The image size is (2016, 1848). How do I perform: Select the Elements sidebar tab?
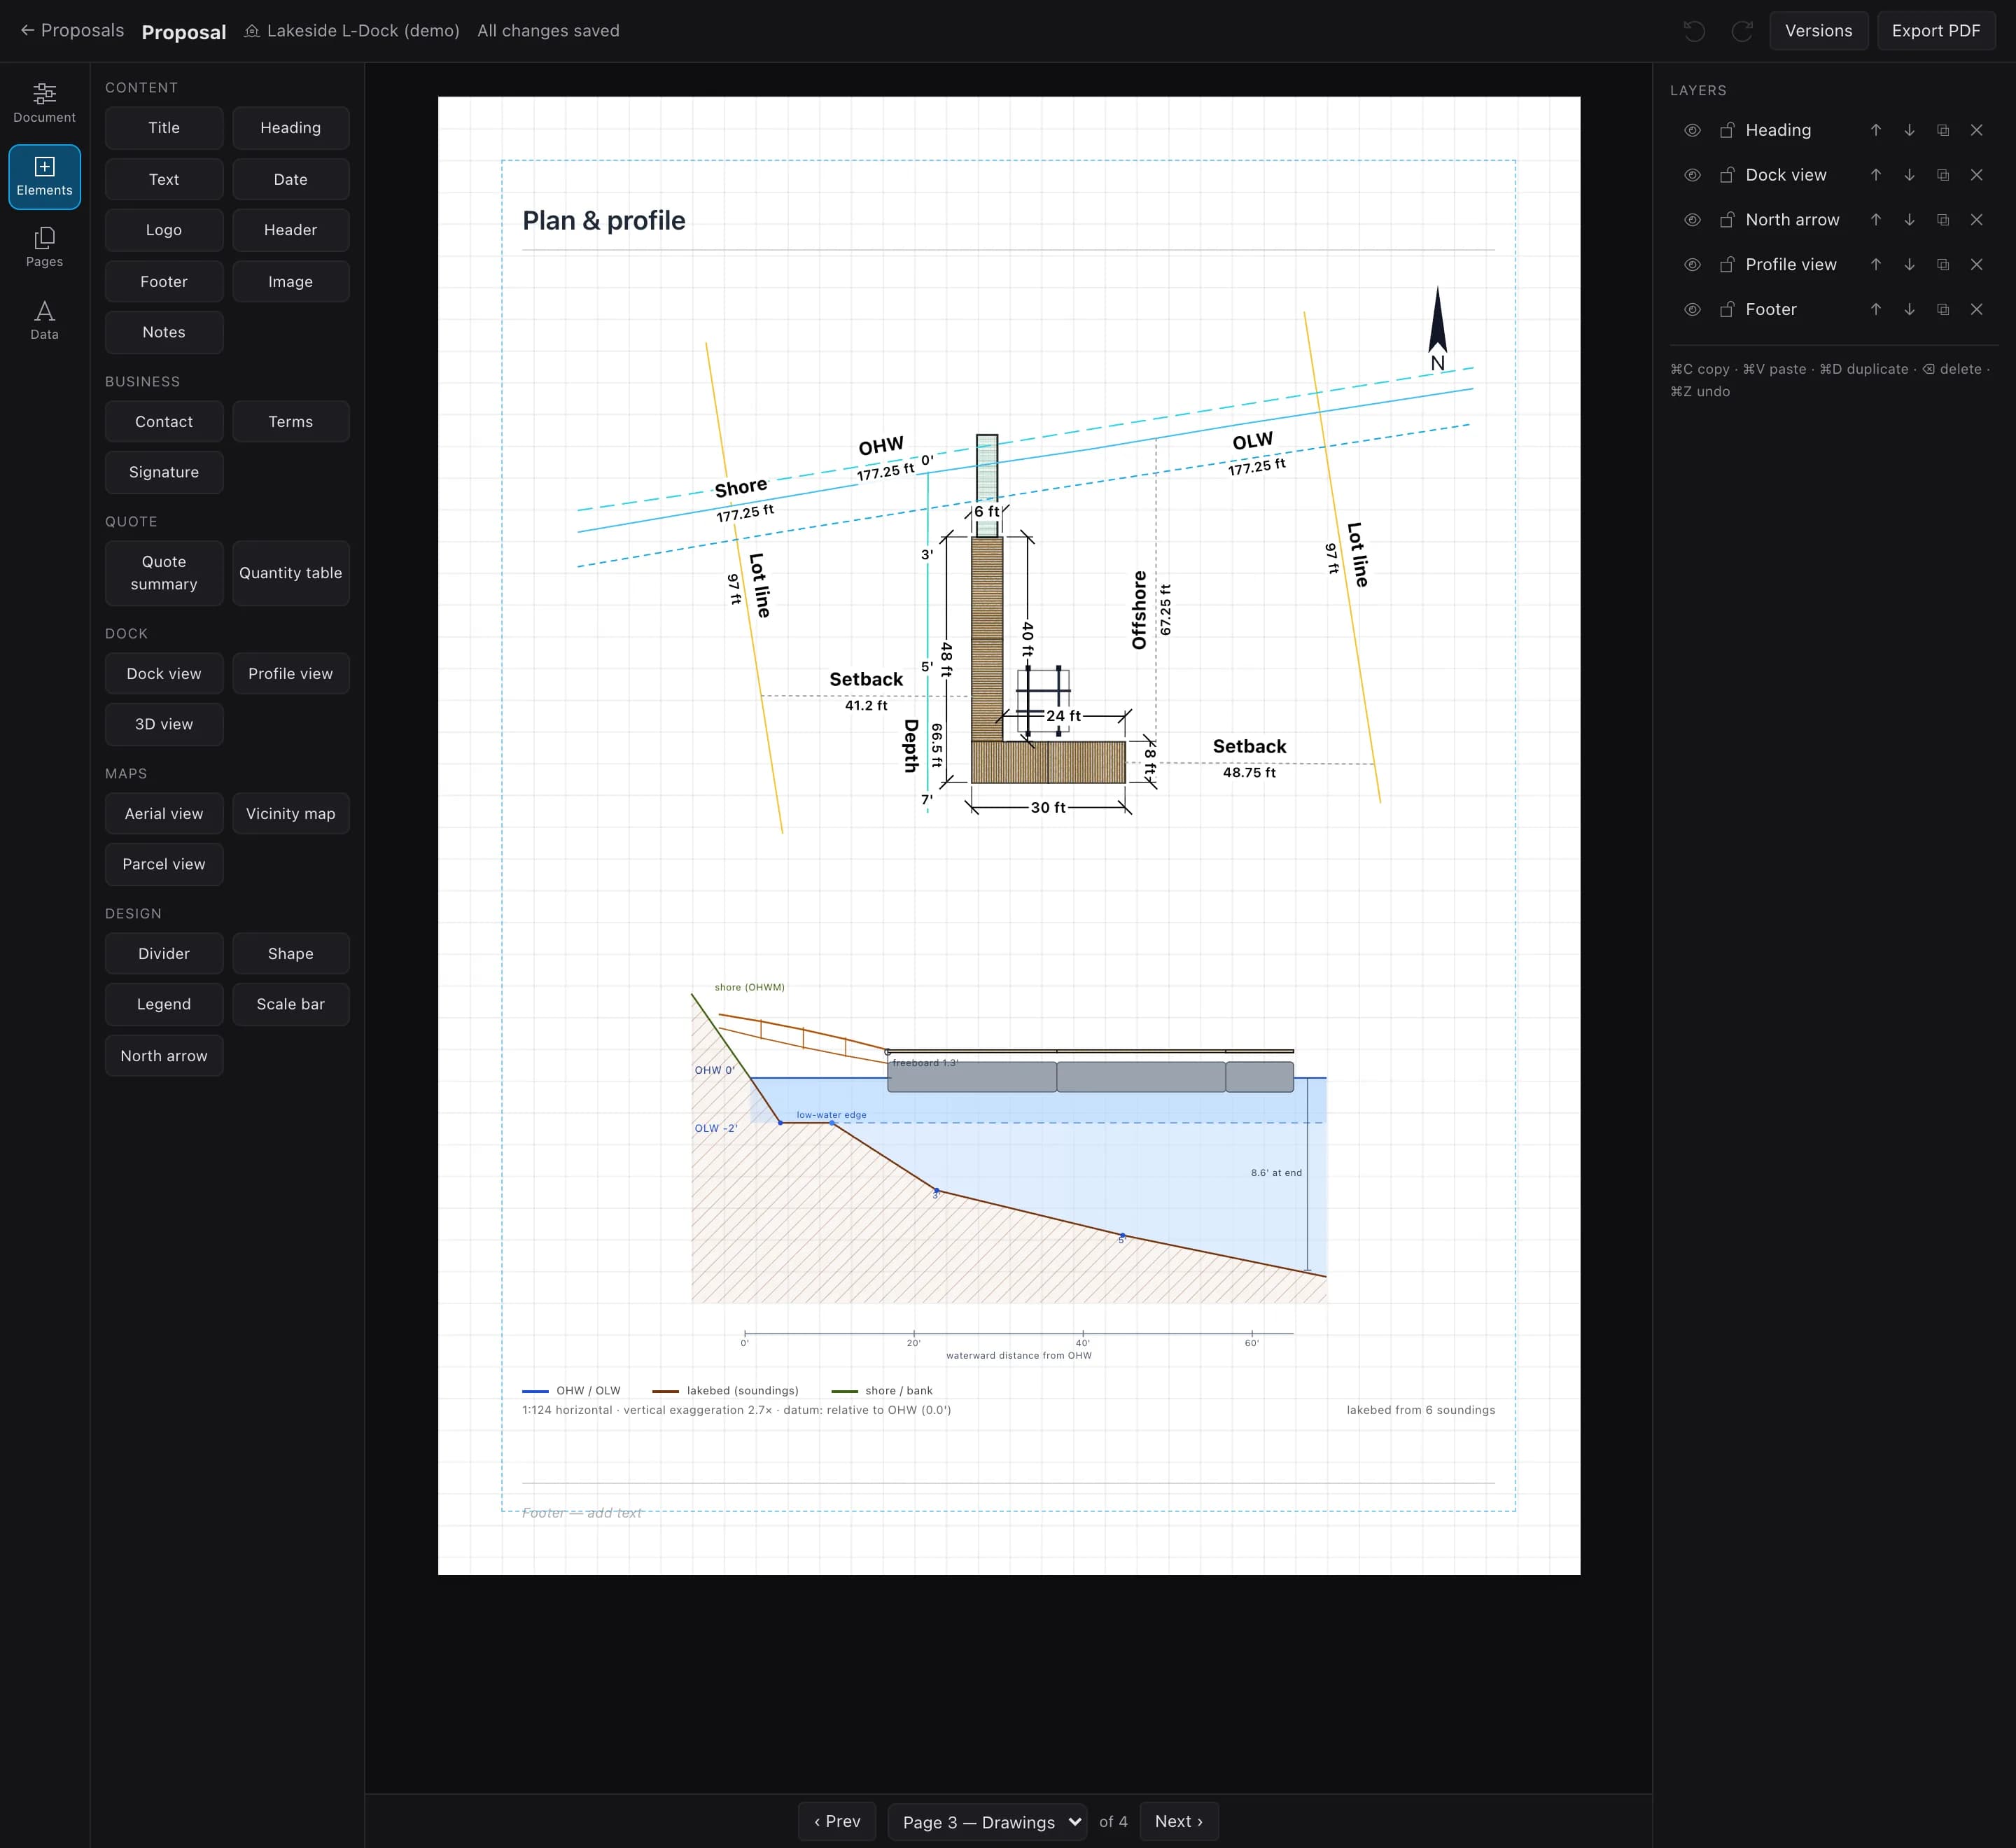click(x=44, y=176)
